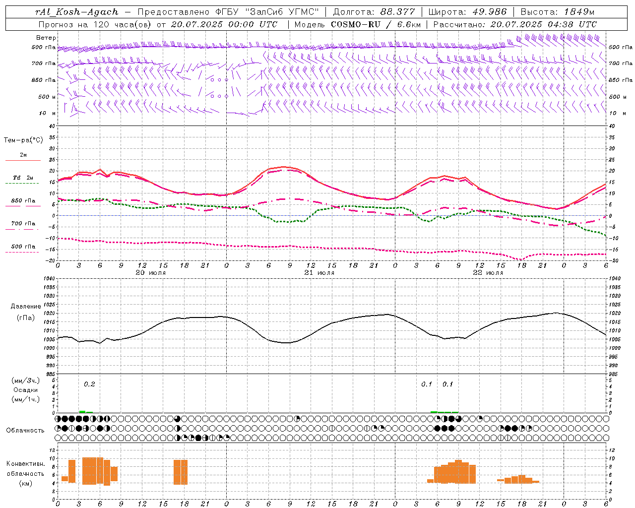Viewport: 635px width, 508px height.
Task: Click the Модель COSMO-RU / 6.6км text
Action: tap(358, 24)
